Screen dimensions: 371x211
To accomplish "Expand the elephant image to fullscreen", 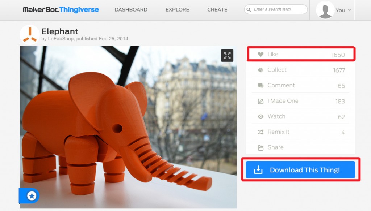I will click(227, 56).
